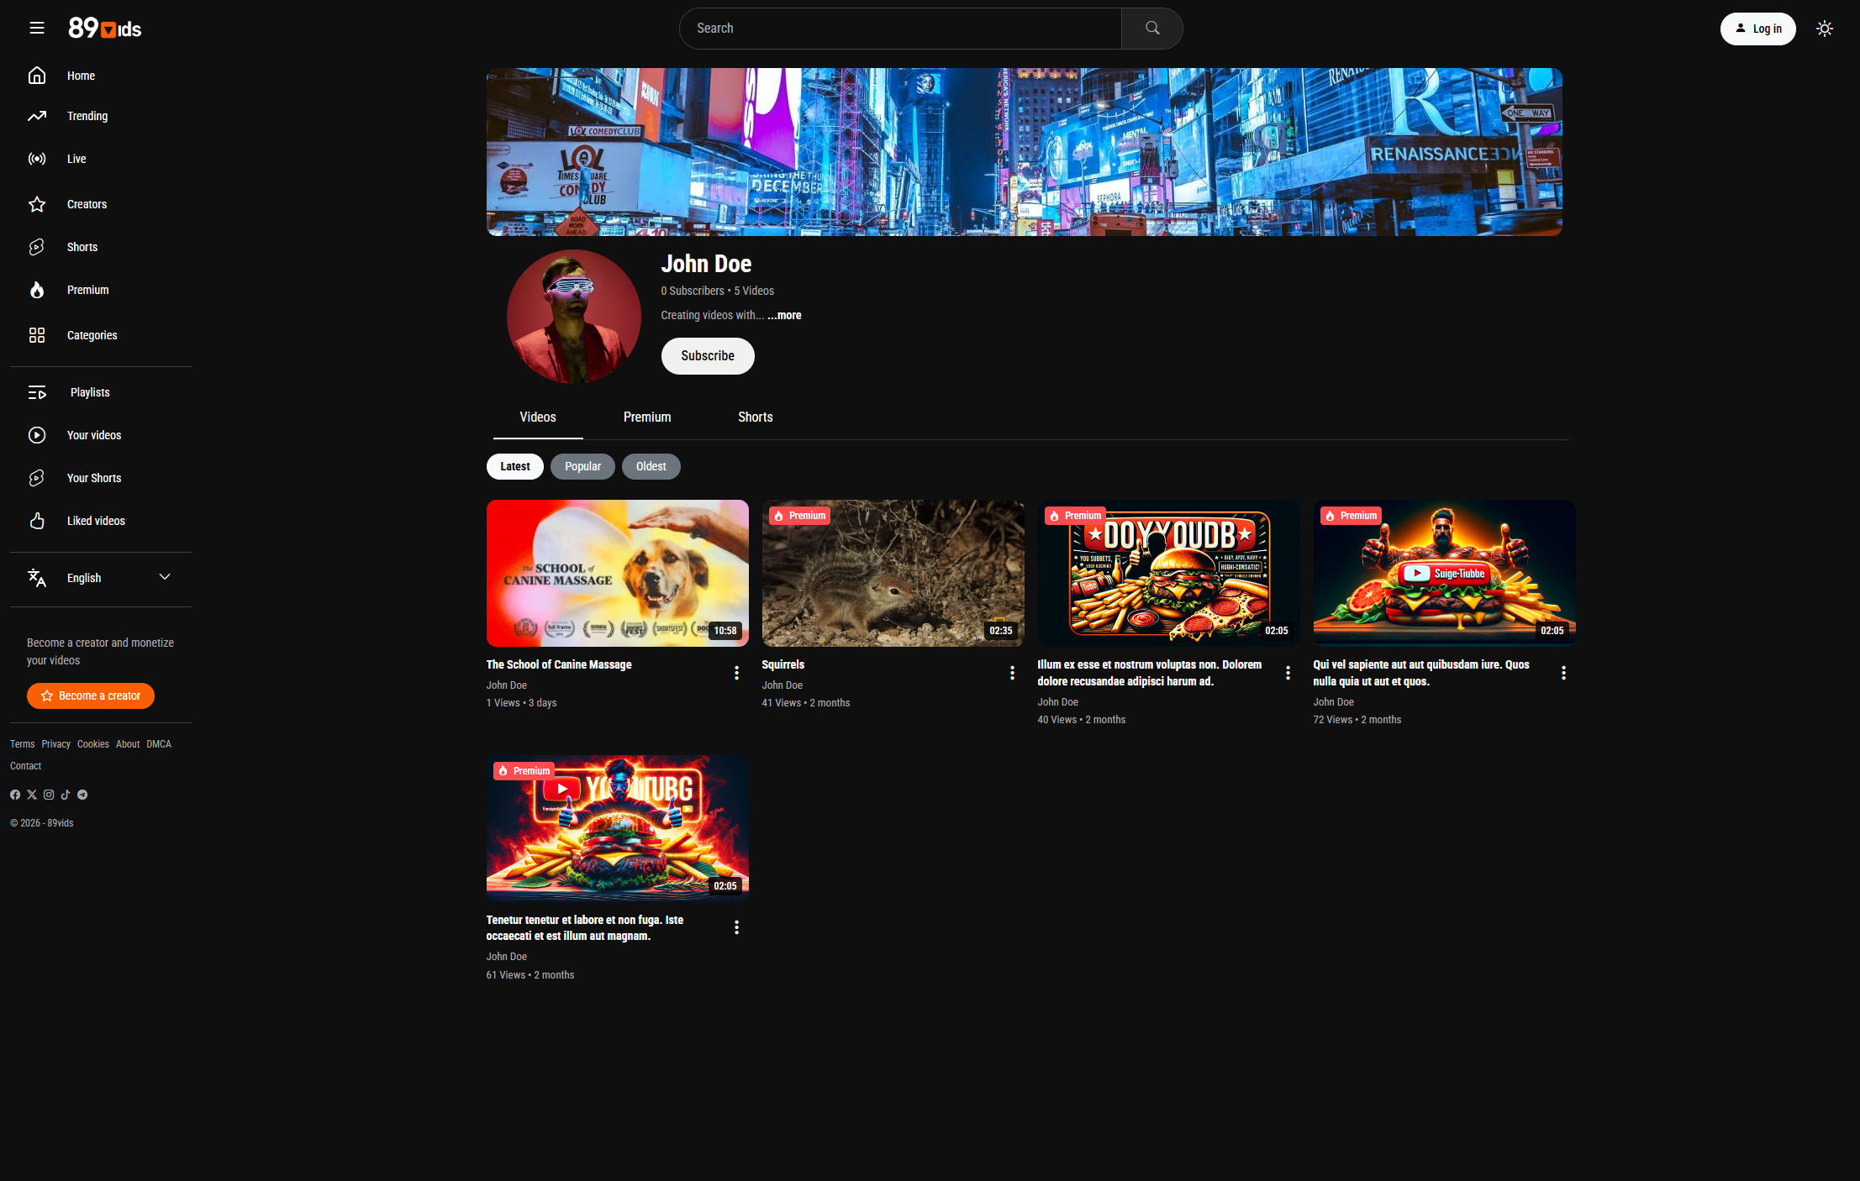Select the Oldest sort filter
This screenshot has width=1860, height=1181.
[x=651, y=466]
